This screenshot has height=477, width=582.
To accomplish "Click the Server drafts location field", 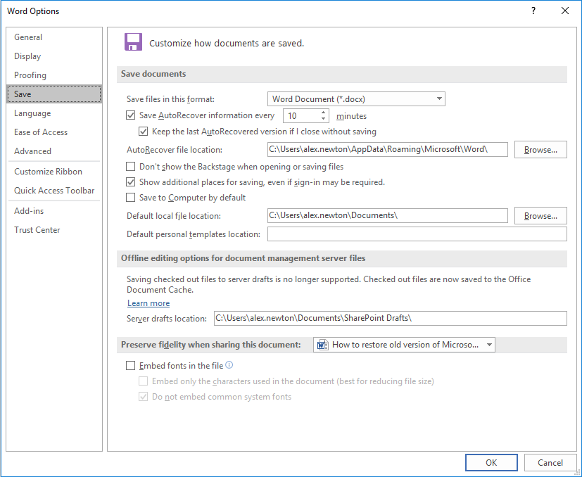I will point(391,318).
